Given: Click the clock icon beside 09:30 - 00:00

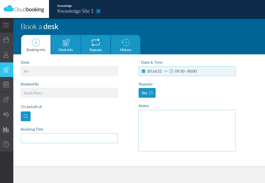Looking at the screenshot, I should point(171,71).
